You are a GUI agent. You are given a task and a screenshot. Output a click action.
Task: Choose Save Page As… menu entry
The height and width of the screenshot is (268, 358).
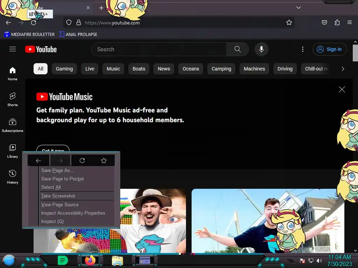click(76, 170)
